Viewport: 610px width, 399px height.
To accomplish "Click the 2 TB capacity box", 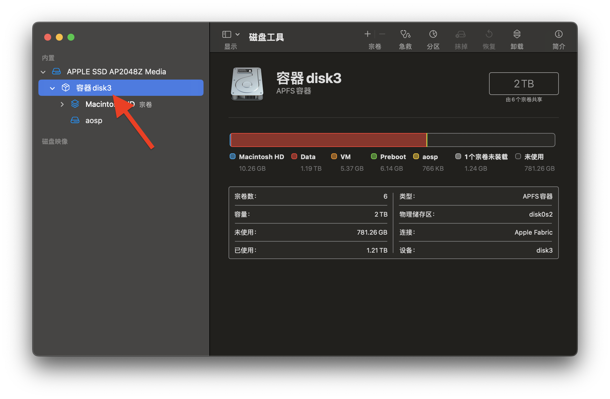I will 524,84.
